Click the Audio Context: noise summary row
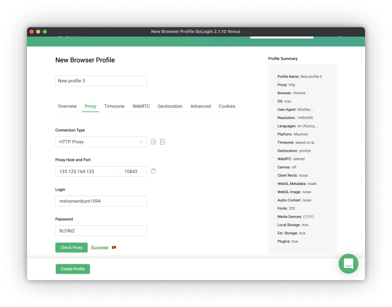392x307 pixels. point(294,200)
